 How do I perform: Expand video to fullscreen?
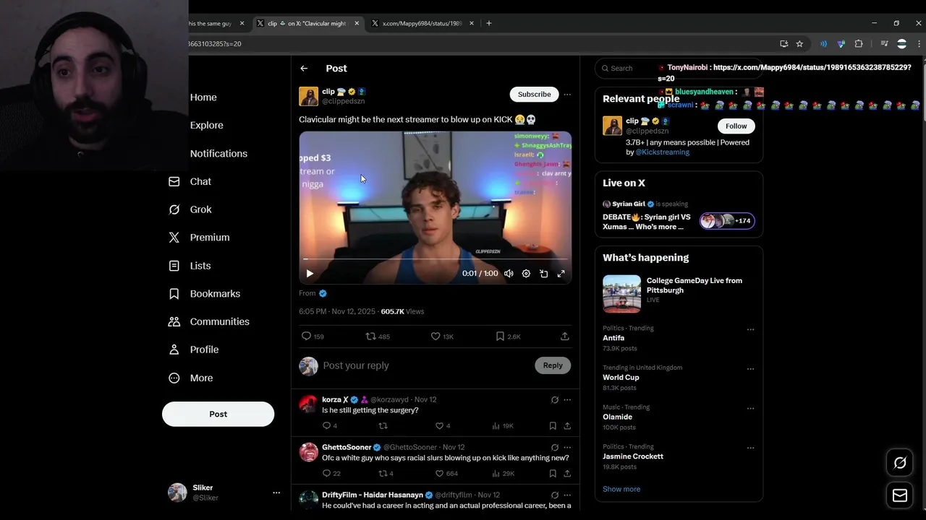pyautogui.click(x=561, y=274)
